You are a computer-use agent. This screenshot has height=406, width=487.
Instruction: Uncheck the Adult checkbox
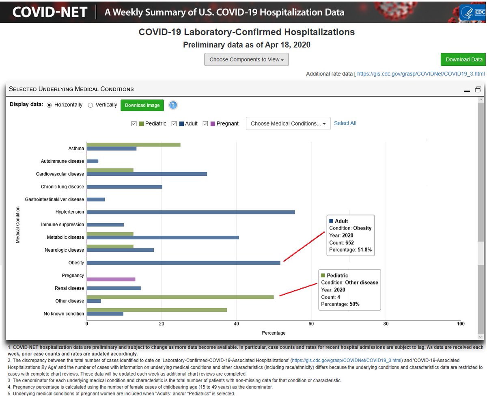(x=174, y=124)
